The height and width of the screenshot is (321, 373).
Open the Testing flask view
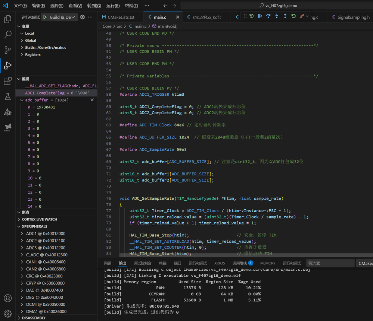click(7, 97)
